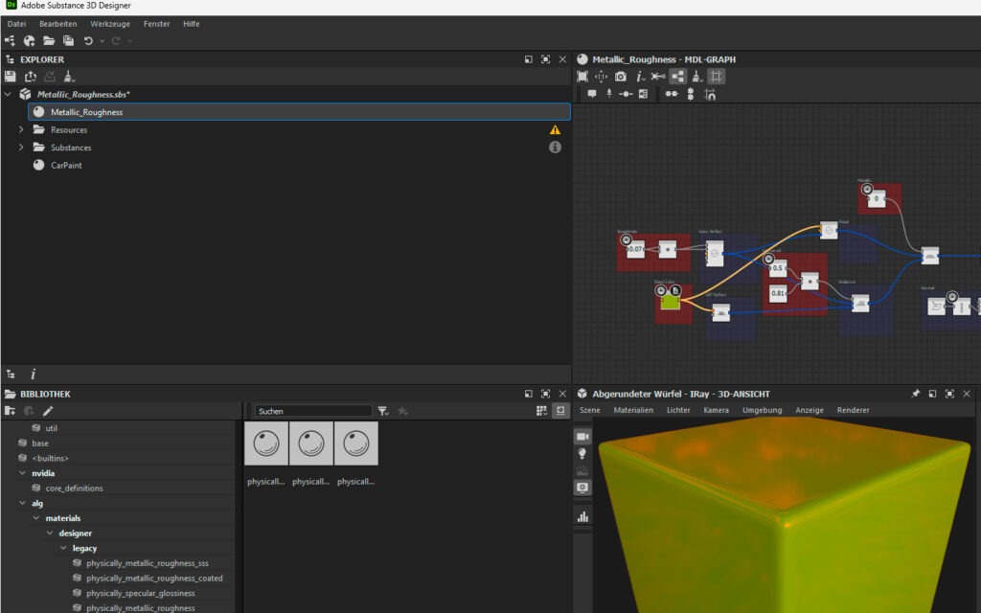Open thumbnail size grid dropdown in library

pos(541,411)
